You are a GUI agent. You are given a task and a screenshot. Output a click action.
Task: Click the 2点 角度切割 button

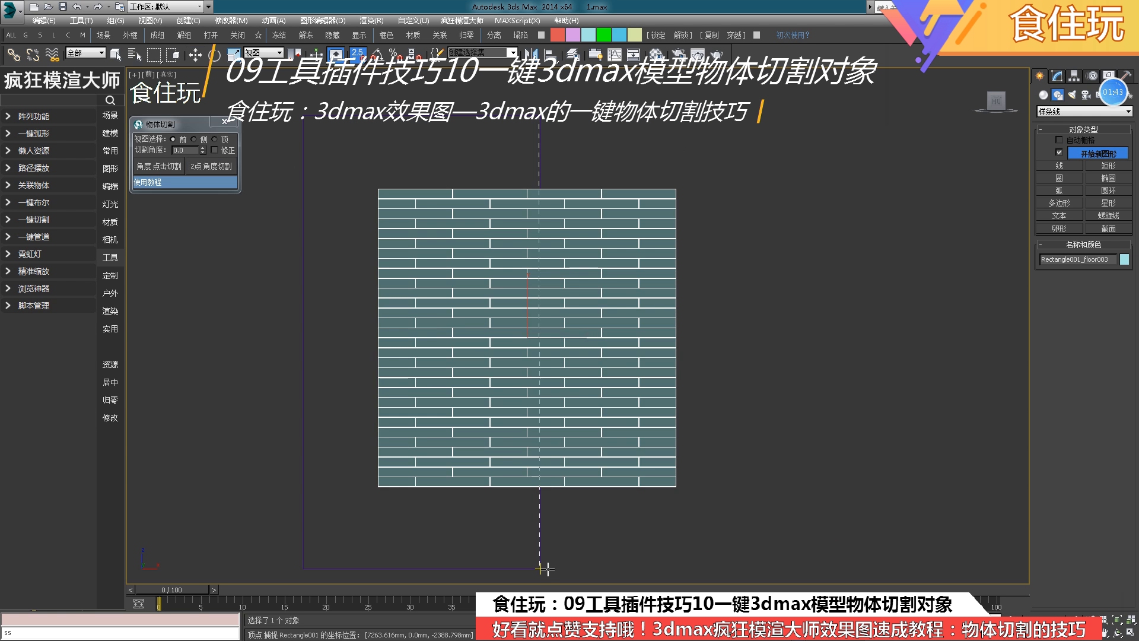tap(211, 166)
